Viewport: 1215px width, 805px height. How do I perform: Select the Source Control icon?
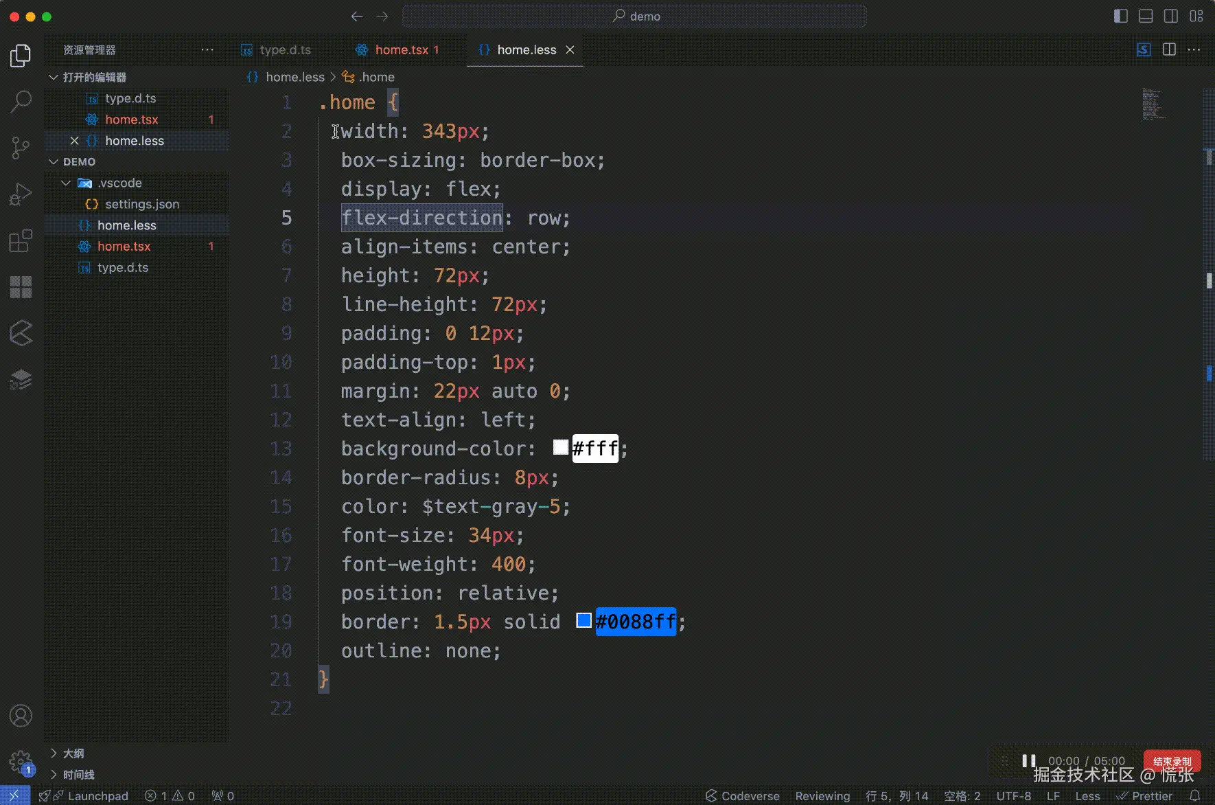(21, 148)
